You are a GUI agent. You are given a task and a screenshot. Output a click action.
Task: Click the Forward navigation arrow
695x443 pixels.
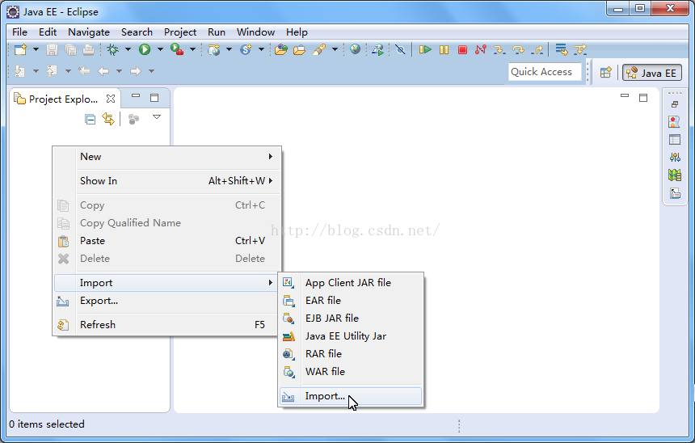(136, 71)
